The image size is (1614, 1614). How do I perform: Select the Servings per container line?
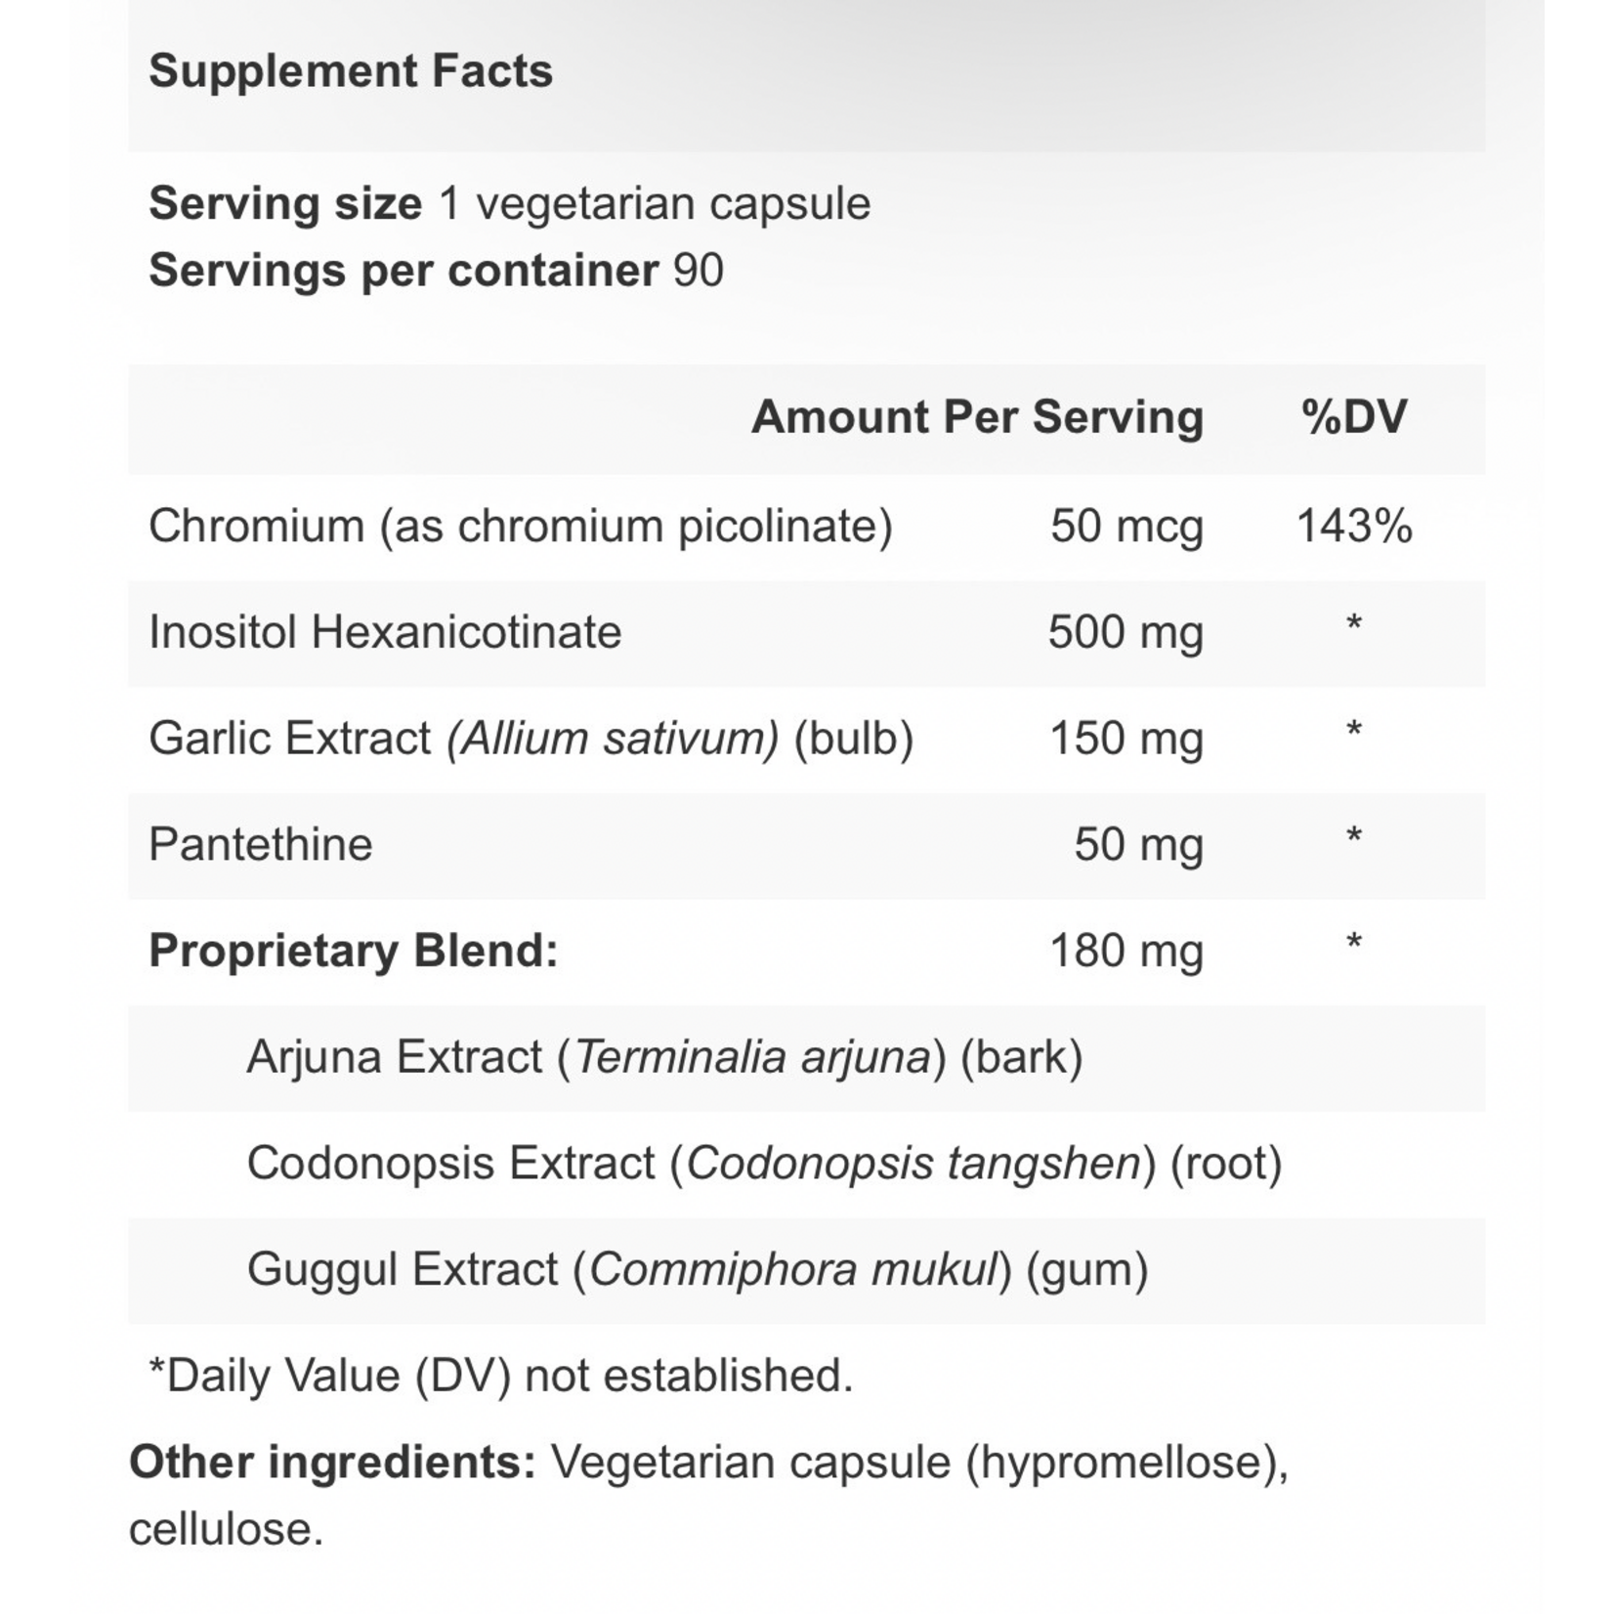tap(436, 271)
